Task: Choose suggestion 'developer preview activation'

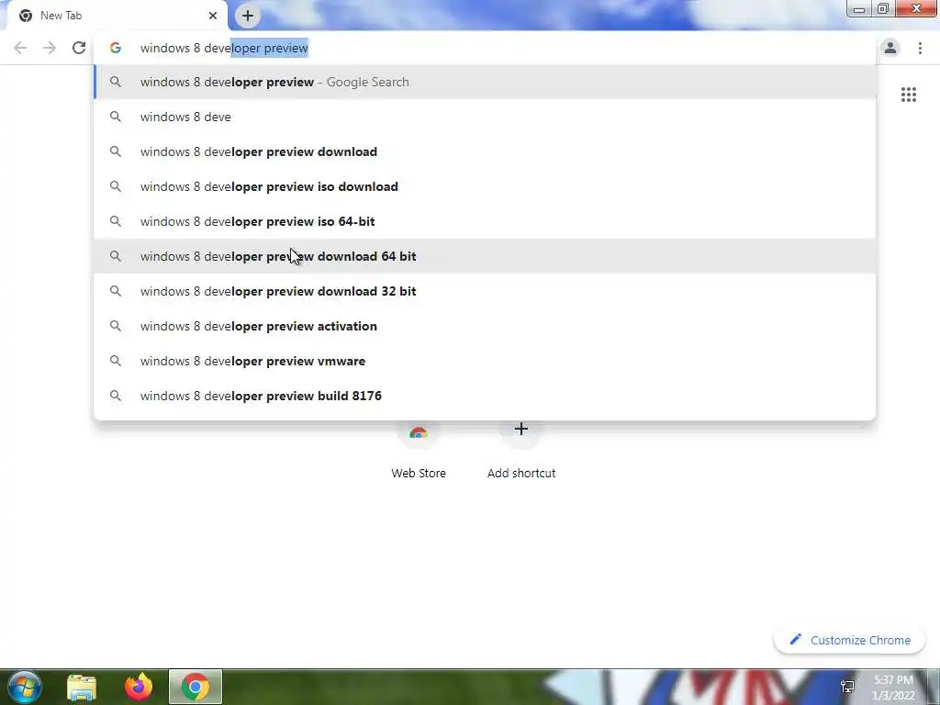Action: [x=485, y=326]
